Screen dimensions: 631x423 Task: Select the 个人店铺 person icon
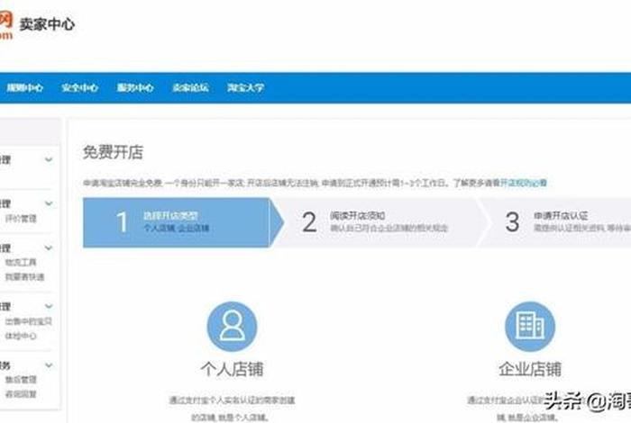[232, 327]
